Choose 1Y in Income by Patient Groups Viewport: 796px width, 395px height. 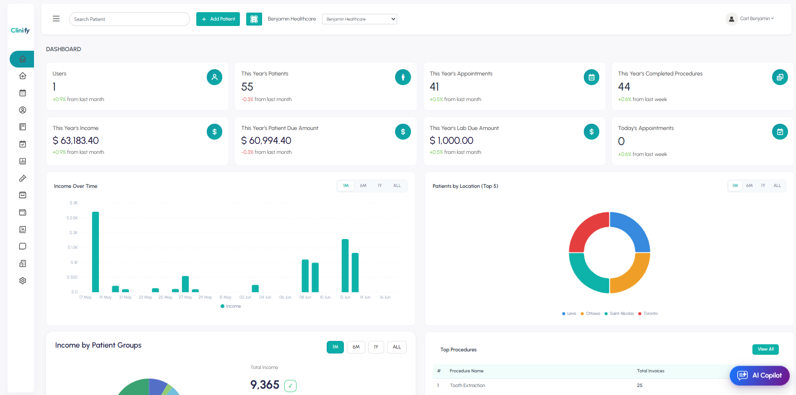click(x=376, y=347)
